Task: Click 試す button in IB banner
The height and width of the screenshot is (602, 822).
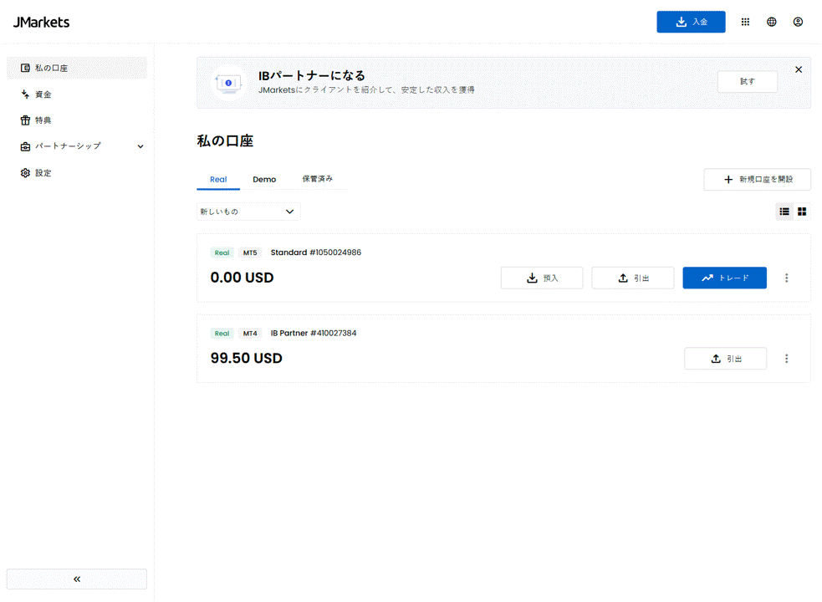Action: tap(747, 81)
